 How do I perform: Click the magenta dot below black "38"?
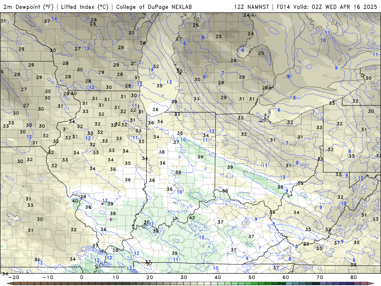(111, 219)
